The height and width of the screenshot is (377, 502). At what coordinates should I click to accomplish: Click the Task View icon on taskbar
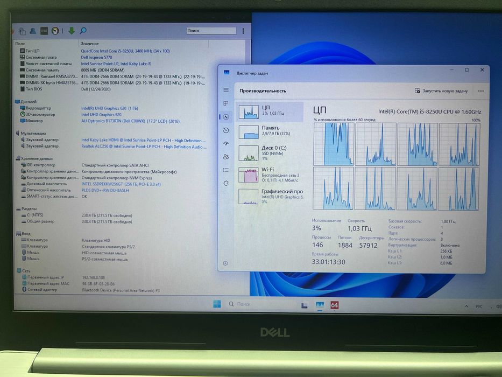click(x=305, y=305)
